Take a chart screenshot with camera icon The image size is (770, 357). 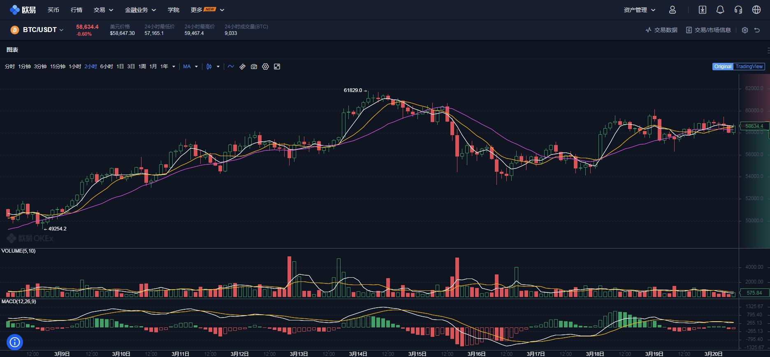pos(254,67)
